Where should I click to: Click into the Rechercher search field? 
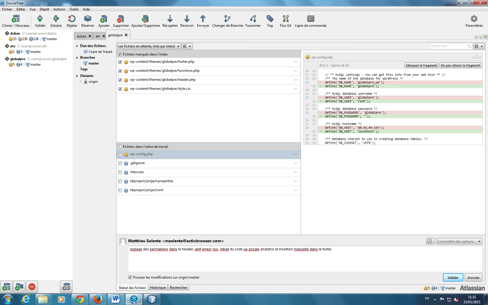(x=448, y=46)
